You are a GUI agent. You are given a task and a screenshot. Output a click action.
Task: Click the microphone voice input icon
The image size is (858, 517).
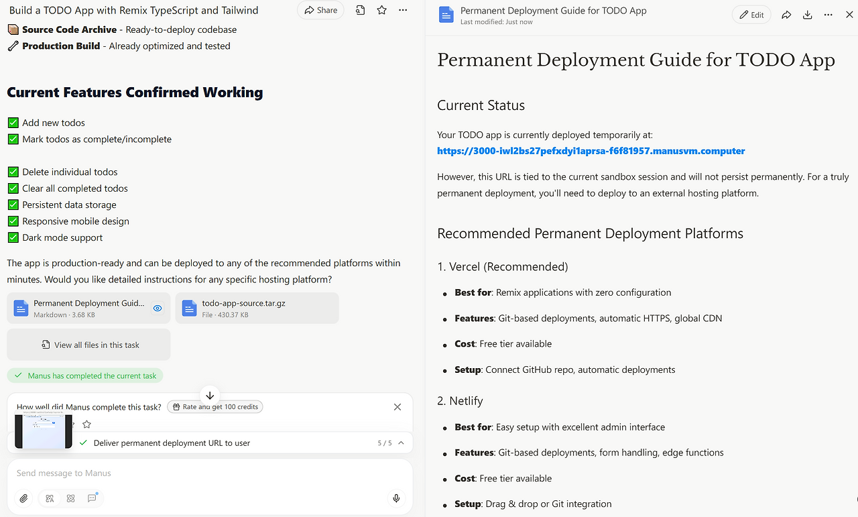coord(396,498)
